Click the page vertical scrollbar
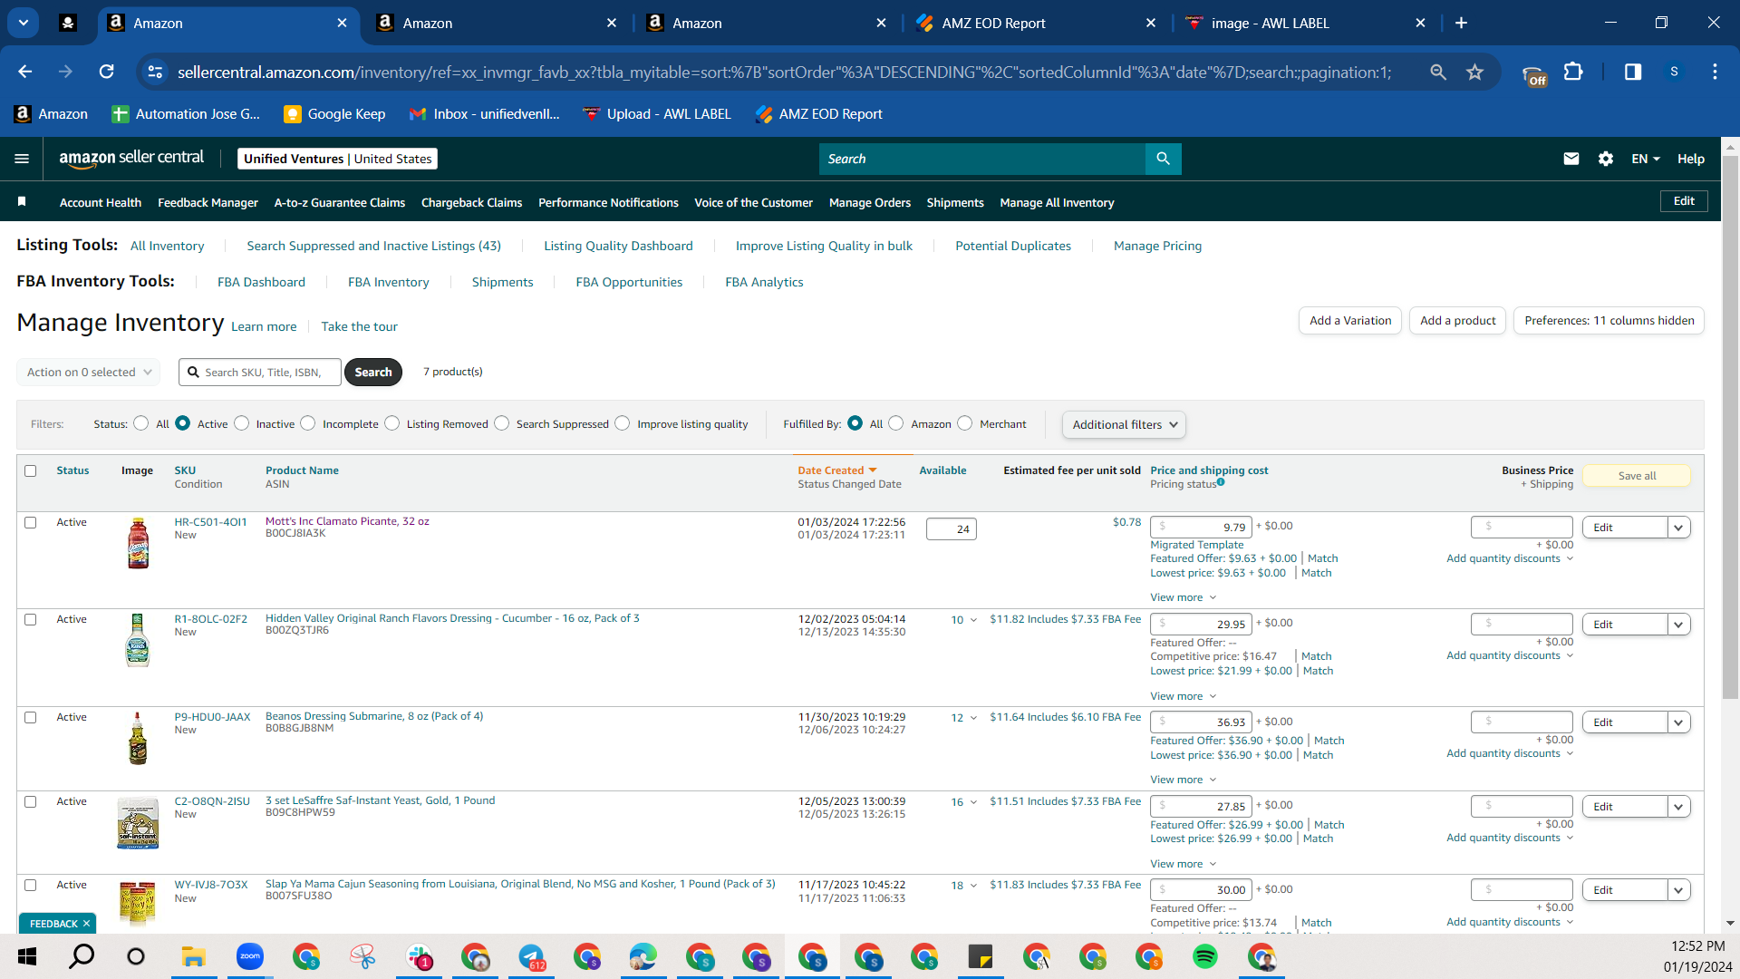This screenshot has width=1740, height=979. pos(1730,426)
